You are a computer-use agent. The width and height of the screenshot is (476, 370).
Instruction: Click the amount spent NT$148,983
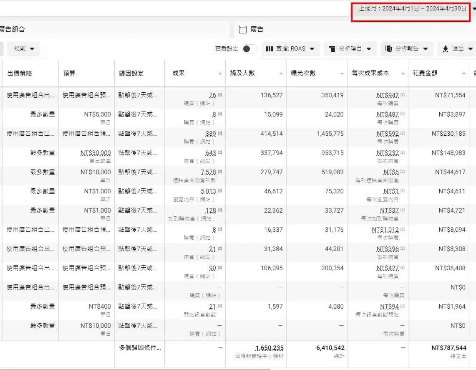click(448, 153)
